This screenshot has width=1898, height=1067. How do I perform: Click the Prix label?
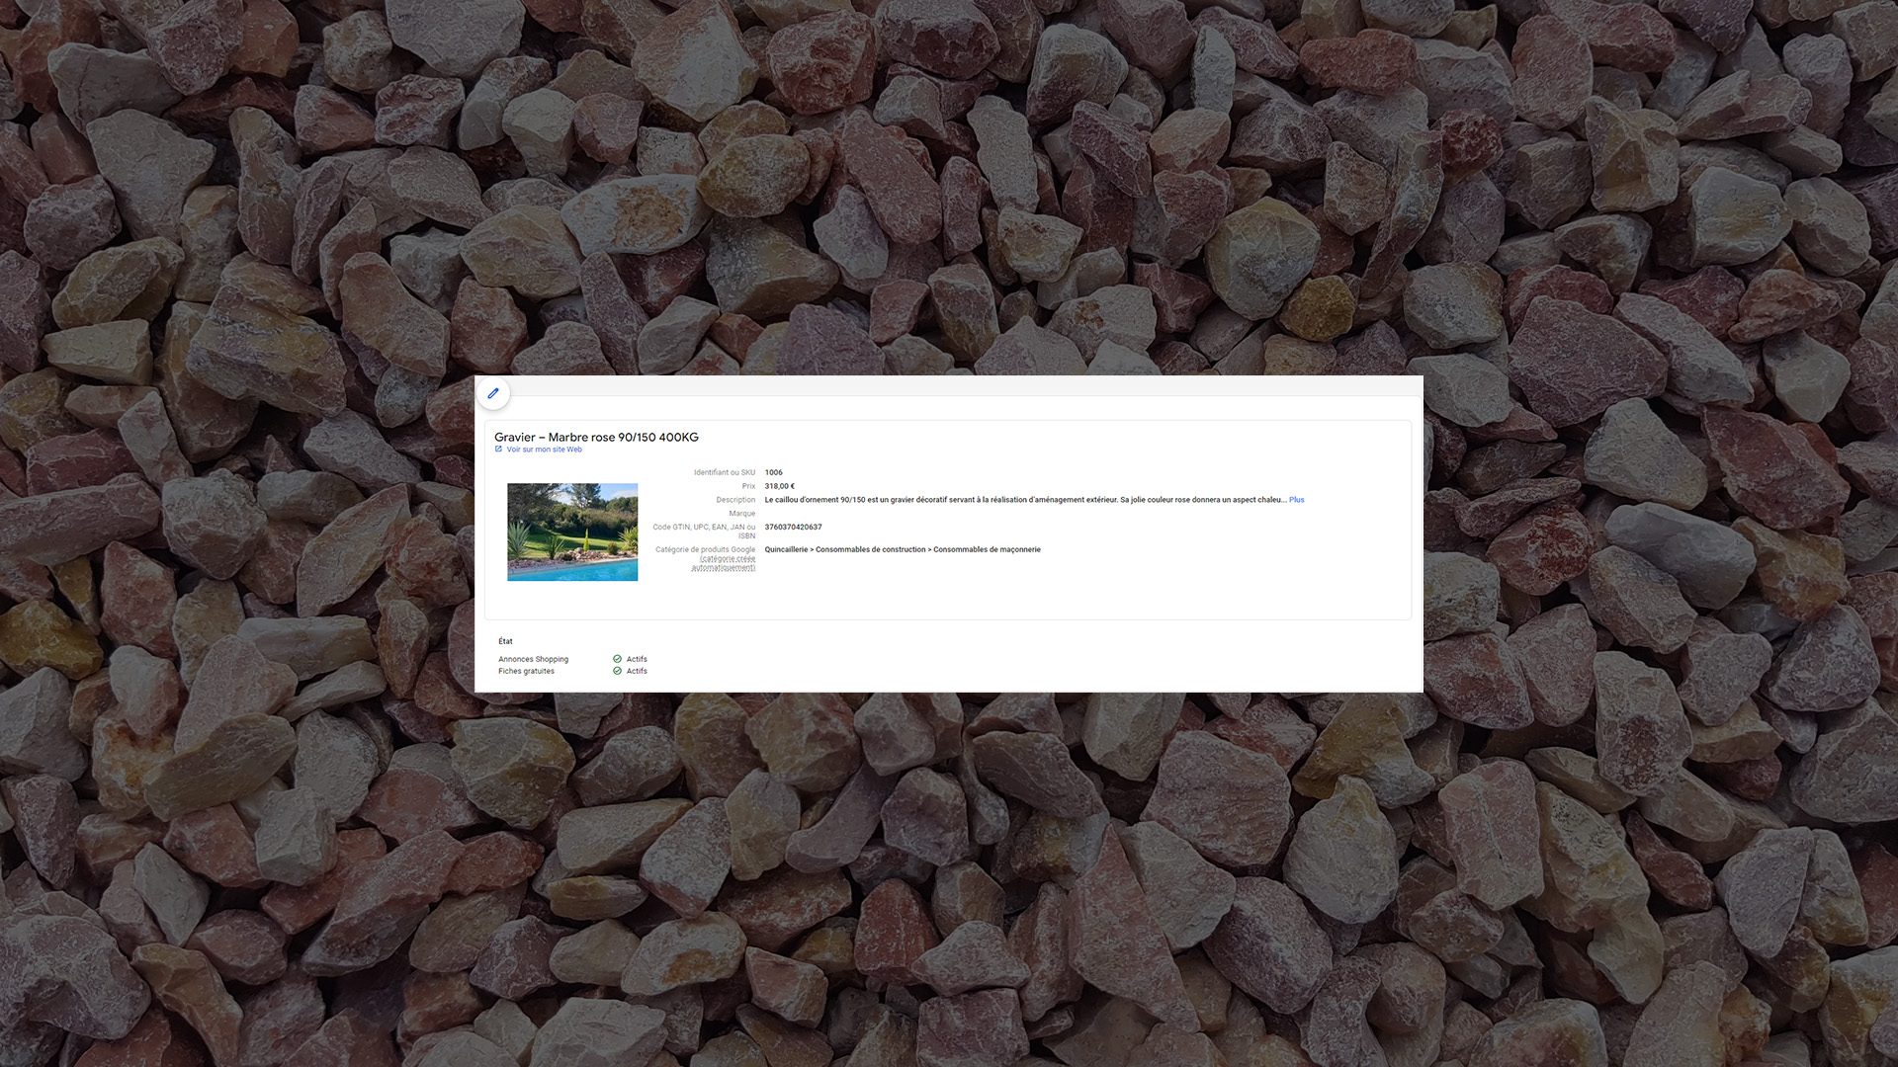pos(748,486)
